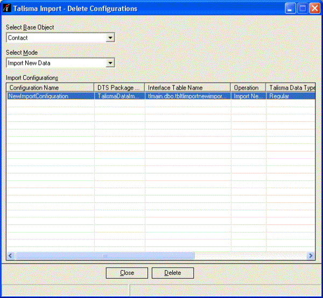The image size is (323, 298).
Task: Click the Talisma Data Type column header
Action: 291,88
